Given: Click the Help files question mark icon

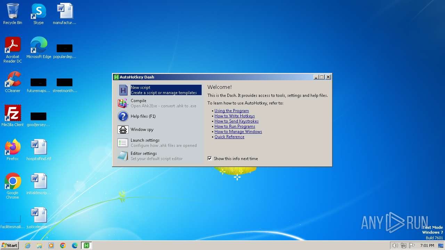Looking at the screenshot, I should pos(123,116).
